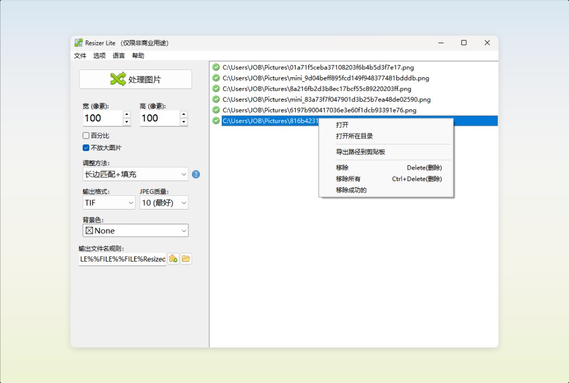This screenshot has height=383, width=569.
Task: Click green check icon beside 6197b900 png file
Action: [x=216, y=110]
